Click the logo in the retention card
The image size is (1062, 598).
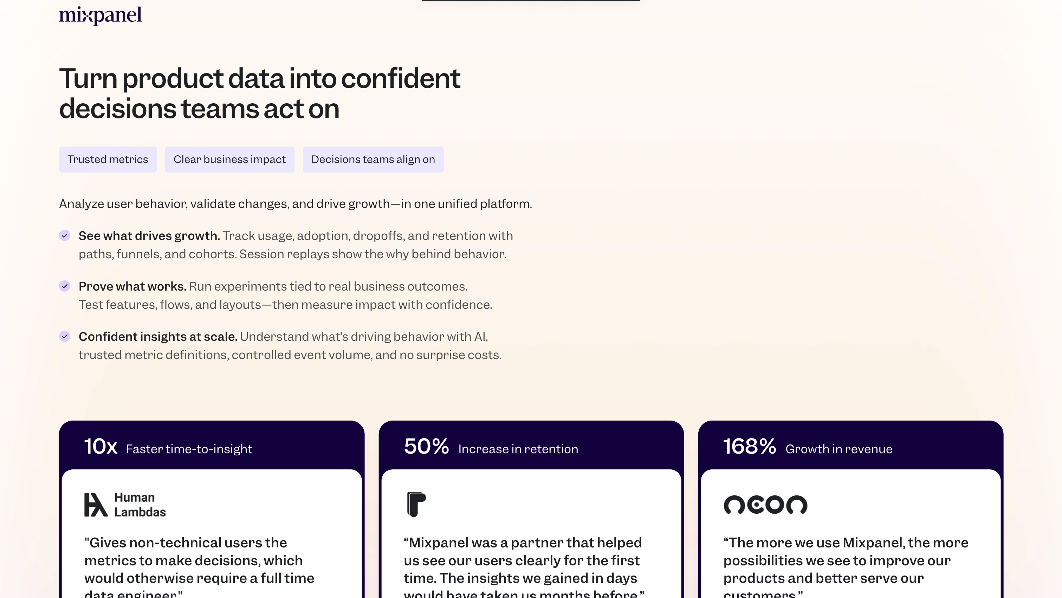pyautogui.click(x=416, y=504)
